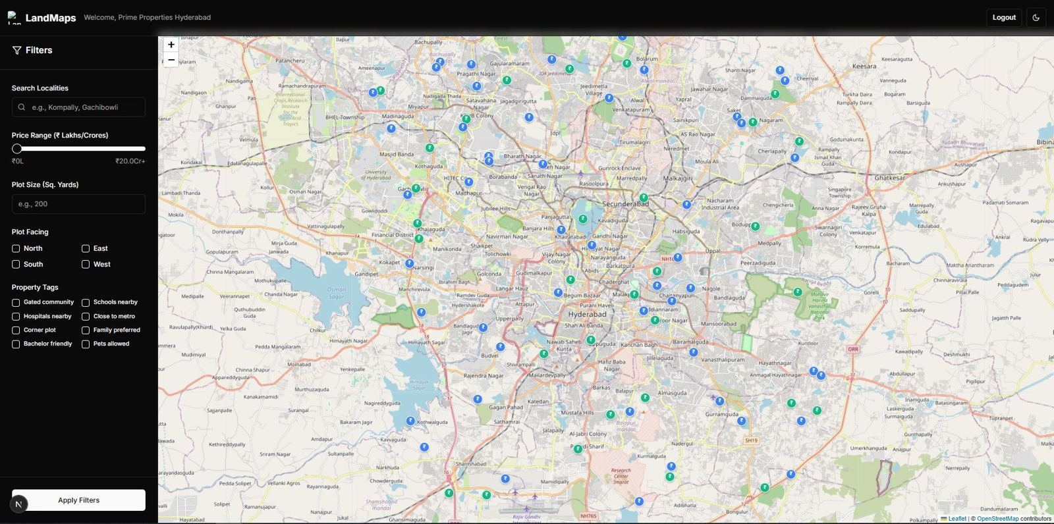This screenshot has width=1054, height=524.
Task: Enable the Family preferred tag
Action: pyautogui.click(x=86, y=330)
